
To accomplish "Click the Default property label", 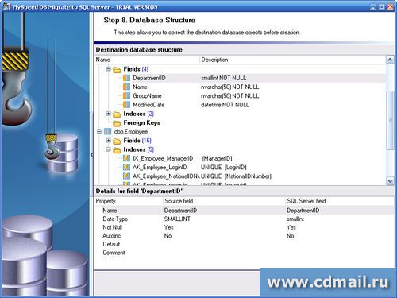I will tap(111, 244).
